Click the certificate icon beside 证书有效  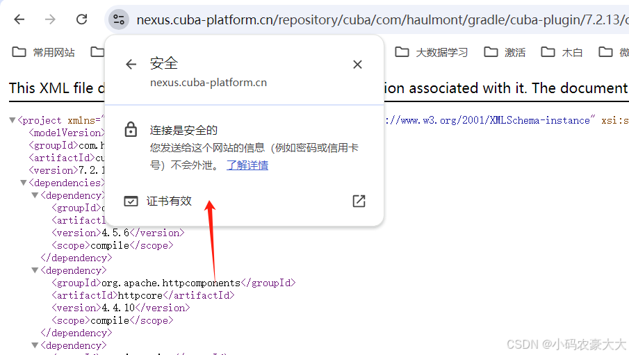point(131,201)
